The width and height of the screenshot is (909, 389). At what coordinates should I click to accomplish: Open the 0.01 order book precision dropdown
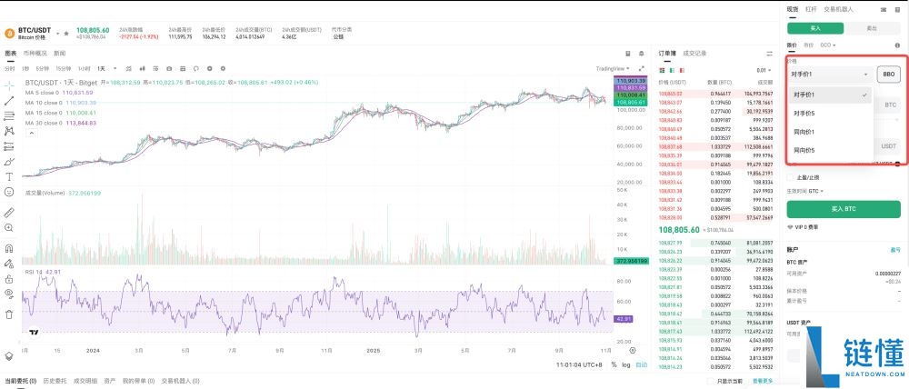[763, 69]
